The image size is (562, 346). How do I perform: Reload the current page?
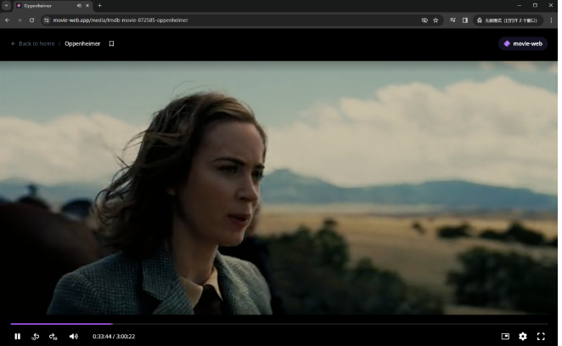pyautogui.click(x=31, y=20)
